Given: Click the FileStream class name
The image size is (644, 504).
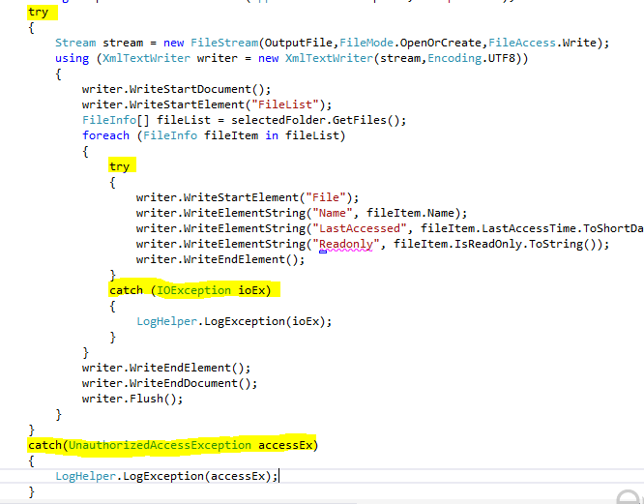Looking at the screenshot, I should coord(224,43).
